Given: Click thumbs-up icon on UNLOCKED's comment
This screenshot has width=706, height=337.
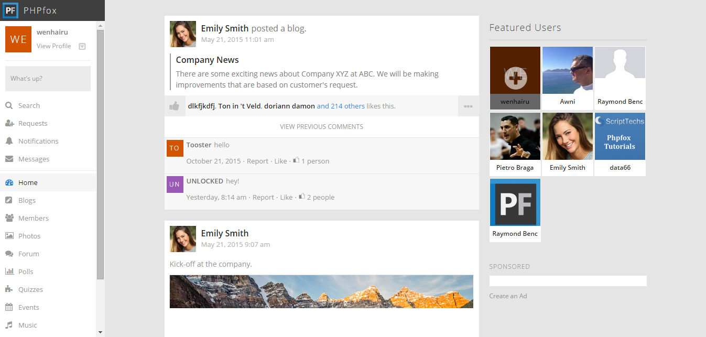Looking at the screenshot, I should pyautogui.click(x=302, y=197).
